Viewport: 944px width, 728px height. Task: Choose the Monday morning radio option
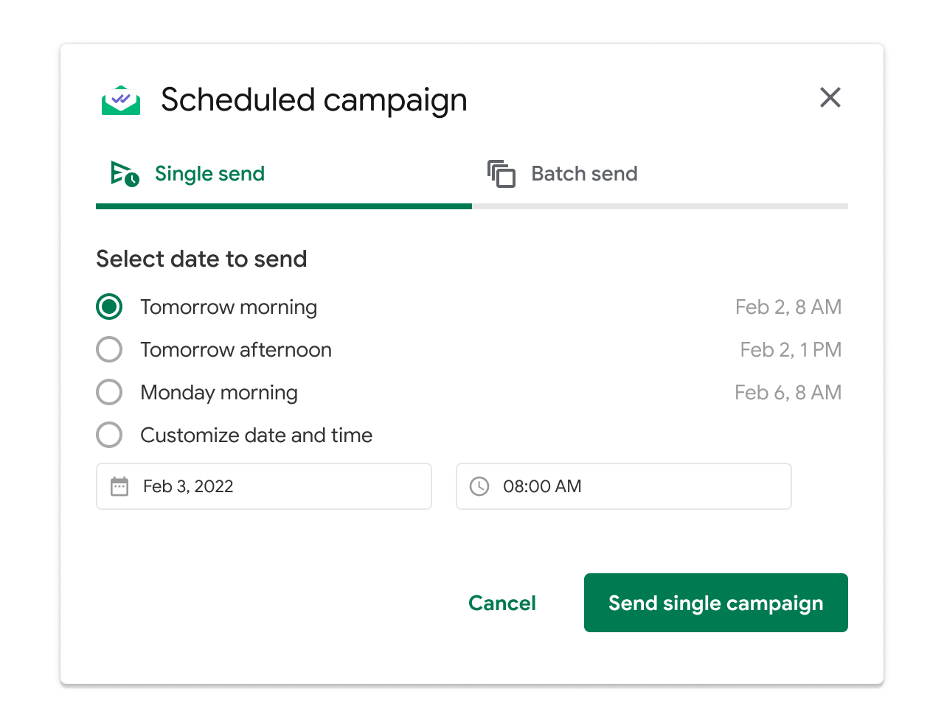tap(109, 392)
